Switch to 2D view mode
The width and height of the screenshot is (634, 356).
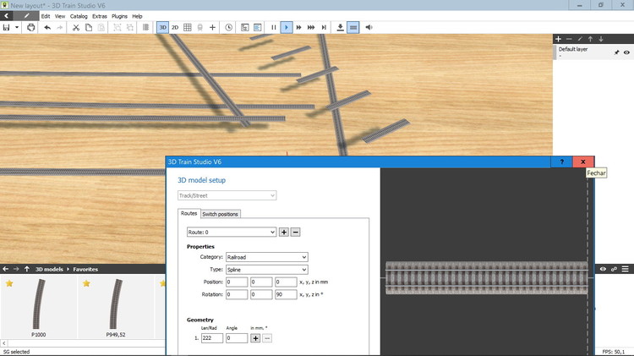point(175,28)
